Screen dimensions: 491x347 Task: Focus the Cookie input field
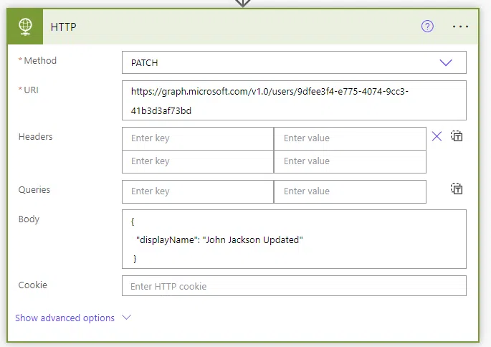coord(294,286)
